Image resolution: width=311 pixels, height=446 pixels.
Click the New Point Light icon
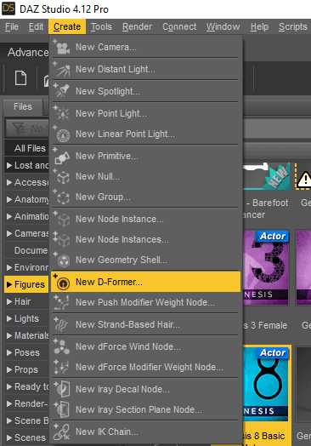point(63,113)
